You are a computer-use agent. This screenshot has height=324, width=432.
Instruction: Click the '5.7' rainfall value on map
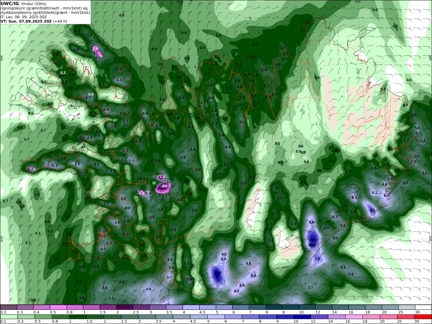coord(169,278)
